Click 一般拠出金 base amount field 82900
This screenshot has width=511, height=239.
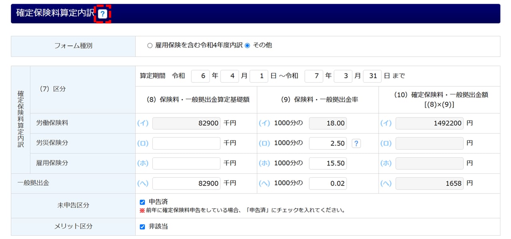[186, 184]
